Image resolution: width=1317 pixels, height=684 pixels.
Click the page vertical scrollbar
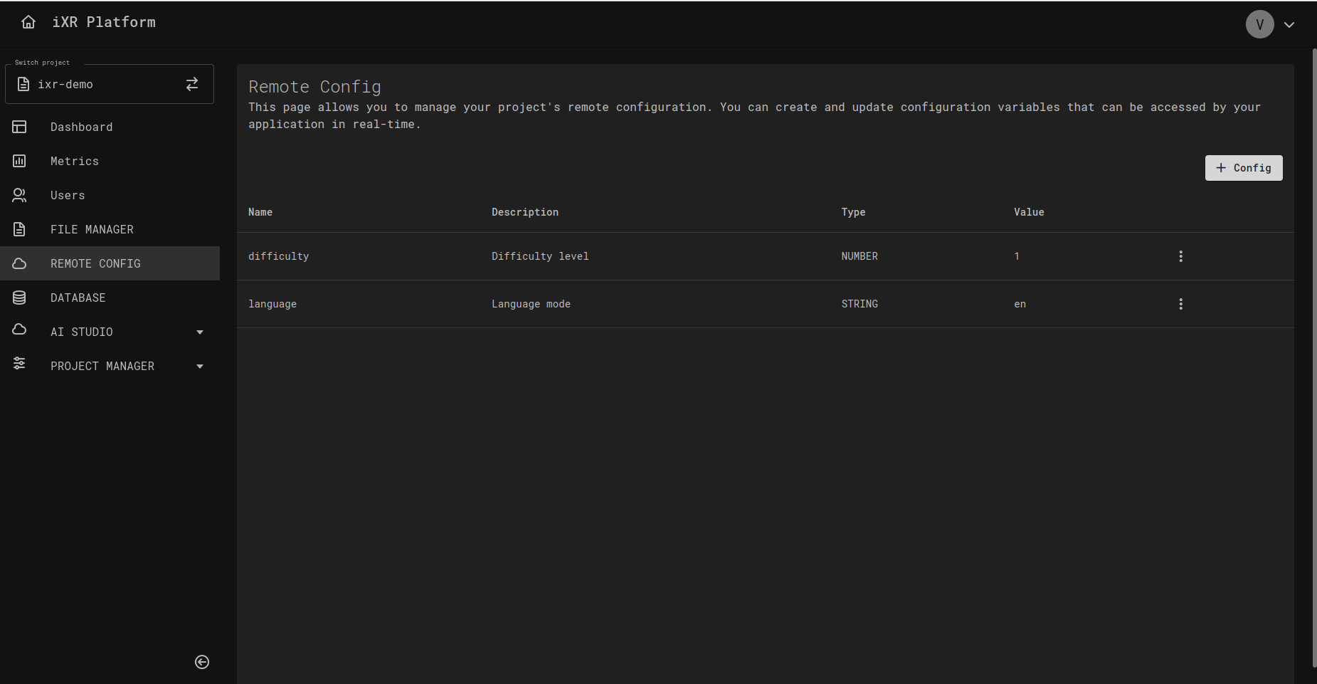1313,356
